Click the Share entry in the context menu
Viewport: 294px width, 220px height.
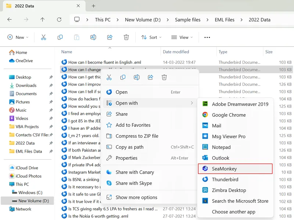coord(151,114)
